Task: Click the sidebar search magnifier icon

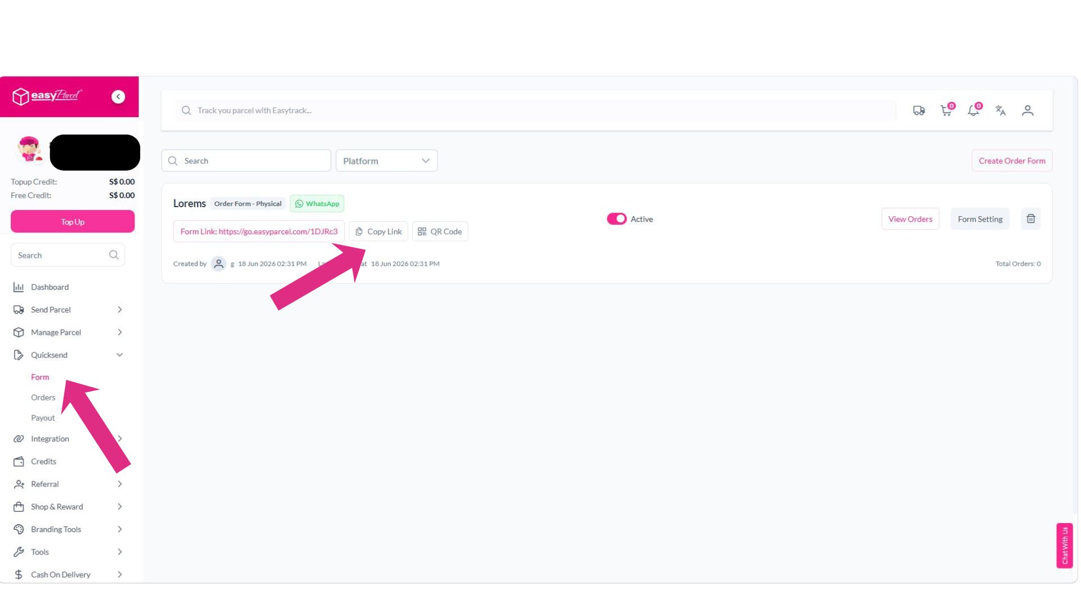Action: 114,255
